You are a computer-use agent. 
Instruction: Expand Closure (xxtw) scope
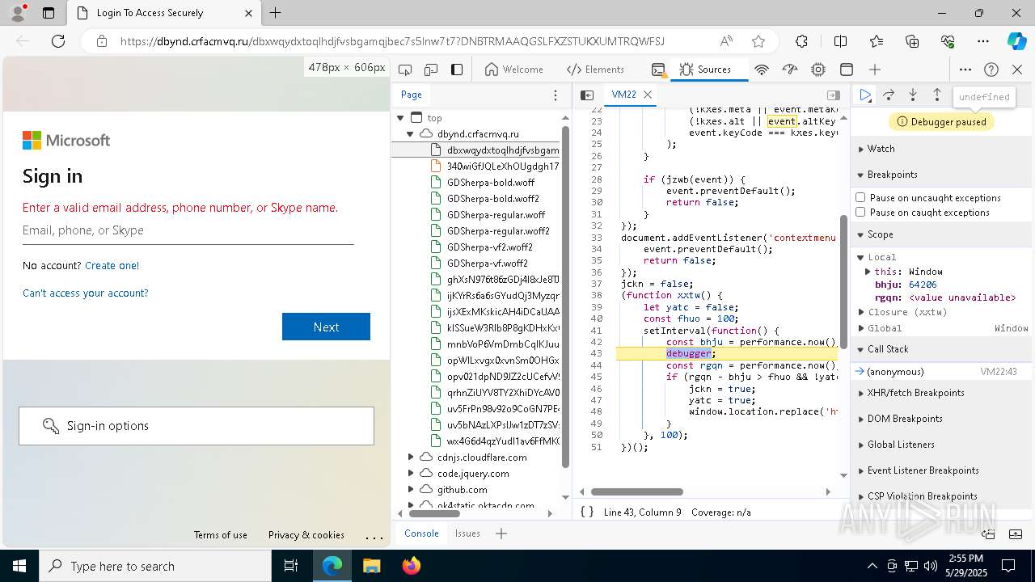862,312
